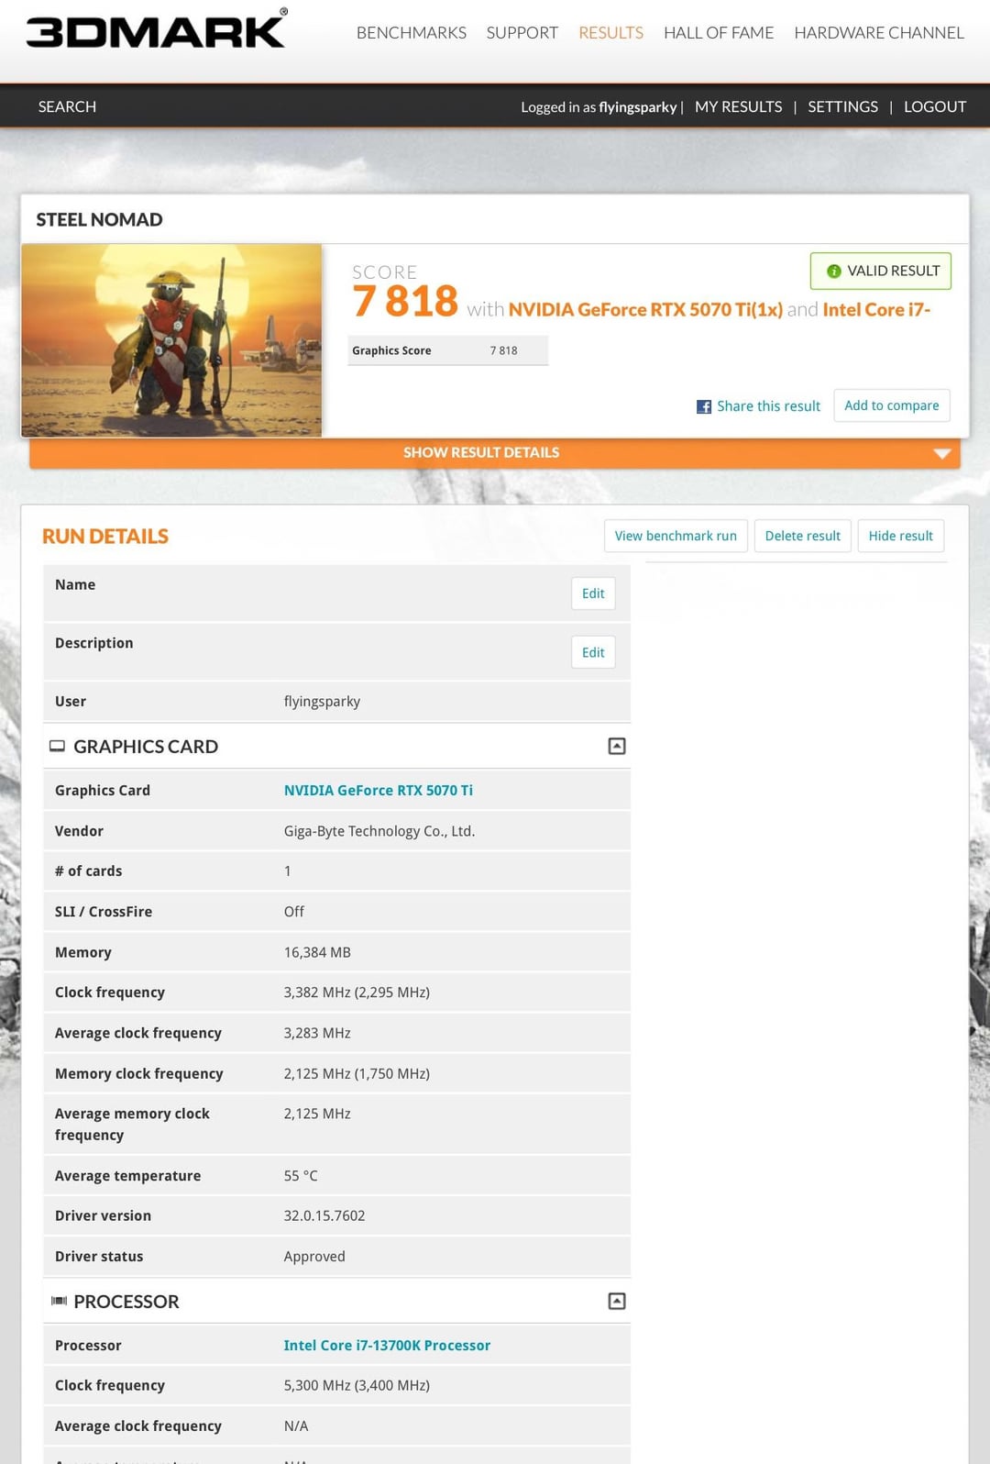Click Hide result button

[x=901, y=536]
